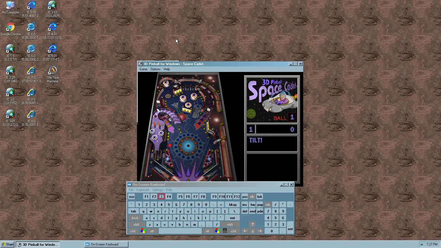The height and width of the screenshot is (248, 441).
Task: Open the On-Screen Keyboard File menu
Action: pos(131,190)
